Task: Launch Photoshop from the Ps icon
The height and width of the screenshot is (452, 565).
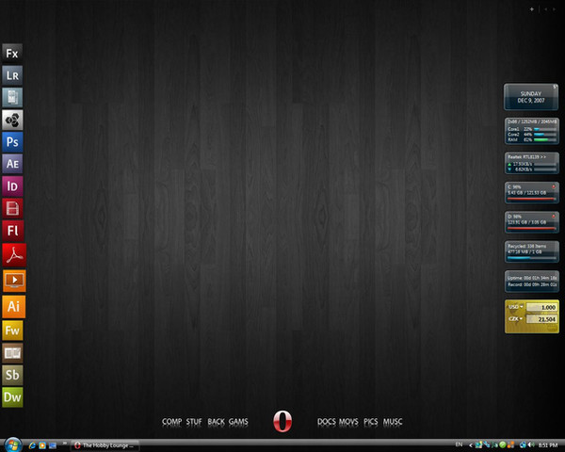Action: (12, 141)
